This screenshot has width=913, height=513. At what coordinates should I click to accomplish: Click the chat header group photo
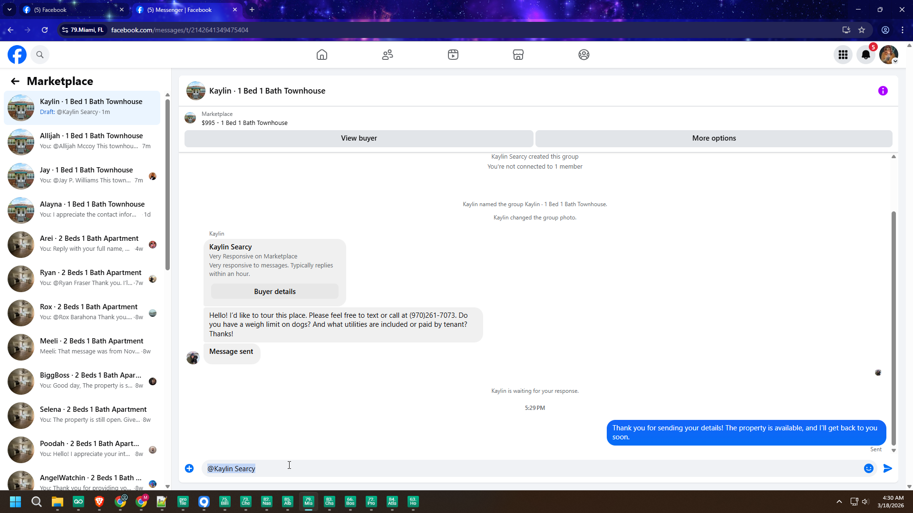coord(196,91)
